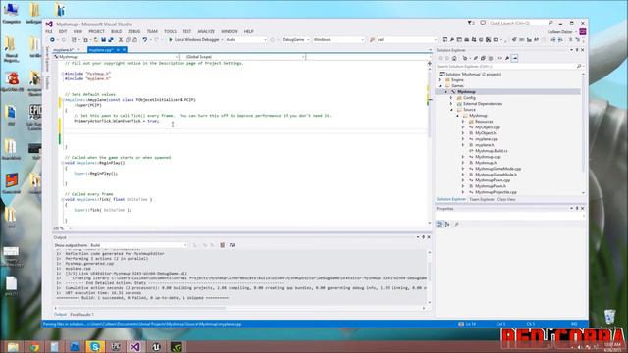The height and width of the screenshot is (353, 628).
Task: Collapse the Source folder node
Action: coord(451,110)
